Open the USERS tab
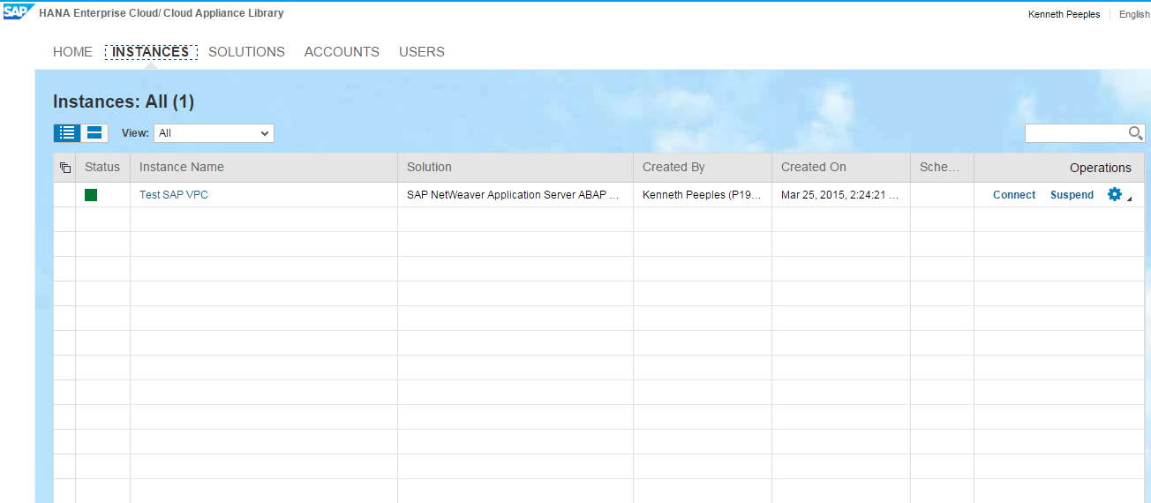1151x503 pixels. pyautogui.click(x=422, y=52)
